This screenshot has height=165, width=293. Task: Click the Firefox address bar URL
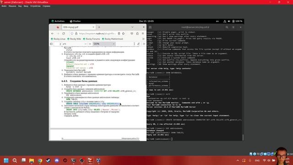click(x=97, y=33)
